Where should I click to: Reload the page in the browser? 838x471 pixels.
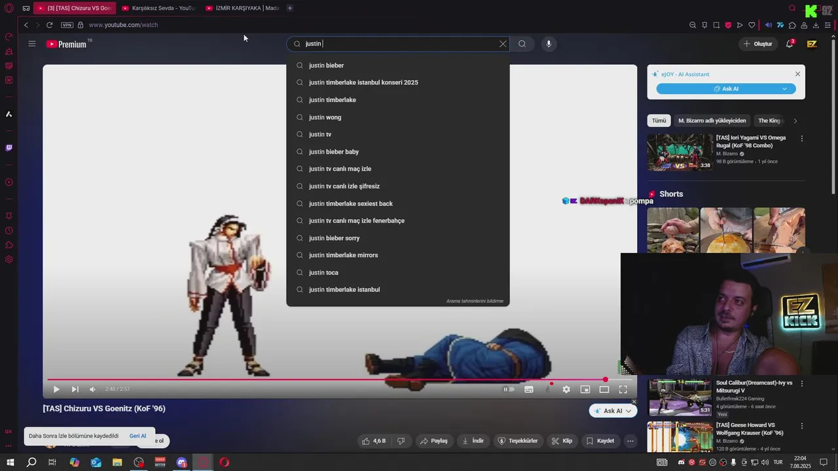click(49, 25)
